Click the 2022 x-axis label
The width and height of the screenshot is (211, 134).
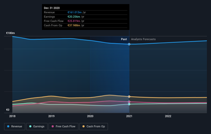pyautogui.click(x=168, y=116)
